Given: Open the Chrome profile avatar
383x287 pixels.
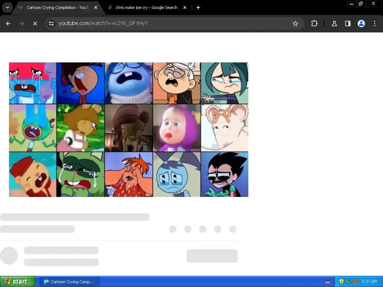Looking at the screenshot, I should [x=361, y=24].
